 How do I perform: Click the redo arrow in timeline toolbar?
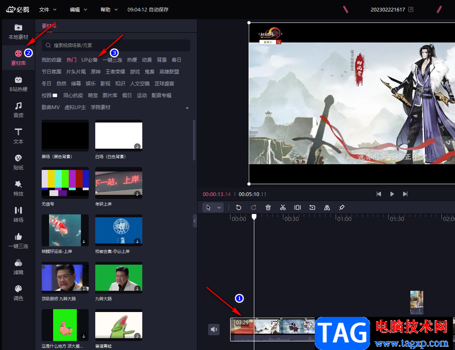coord(253,207)
